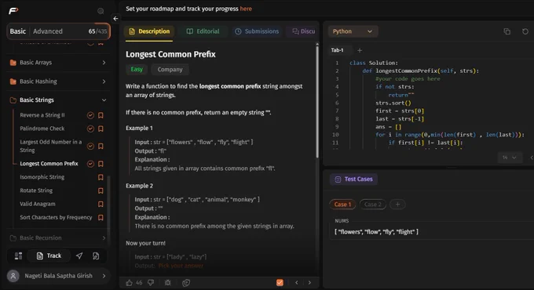Click the Track button

(x=49, y=256)
